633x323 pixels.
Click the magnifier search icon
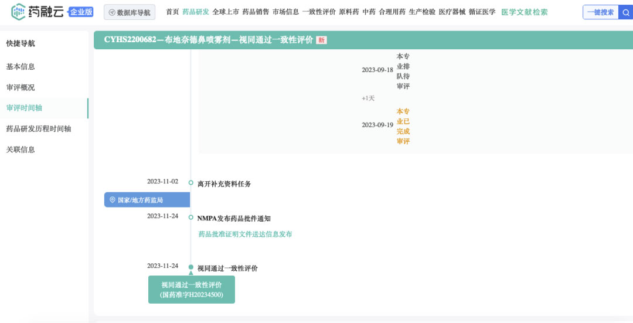point(625,12)
